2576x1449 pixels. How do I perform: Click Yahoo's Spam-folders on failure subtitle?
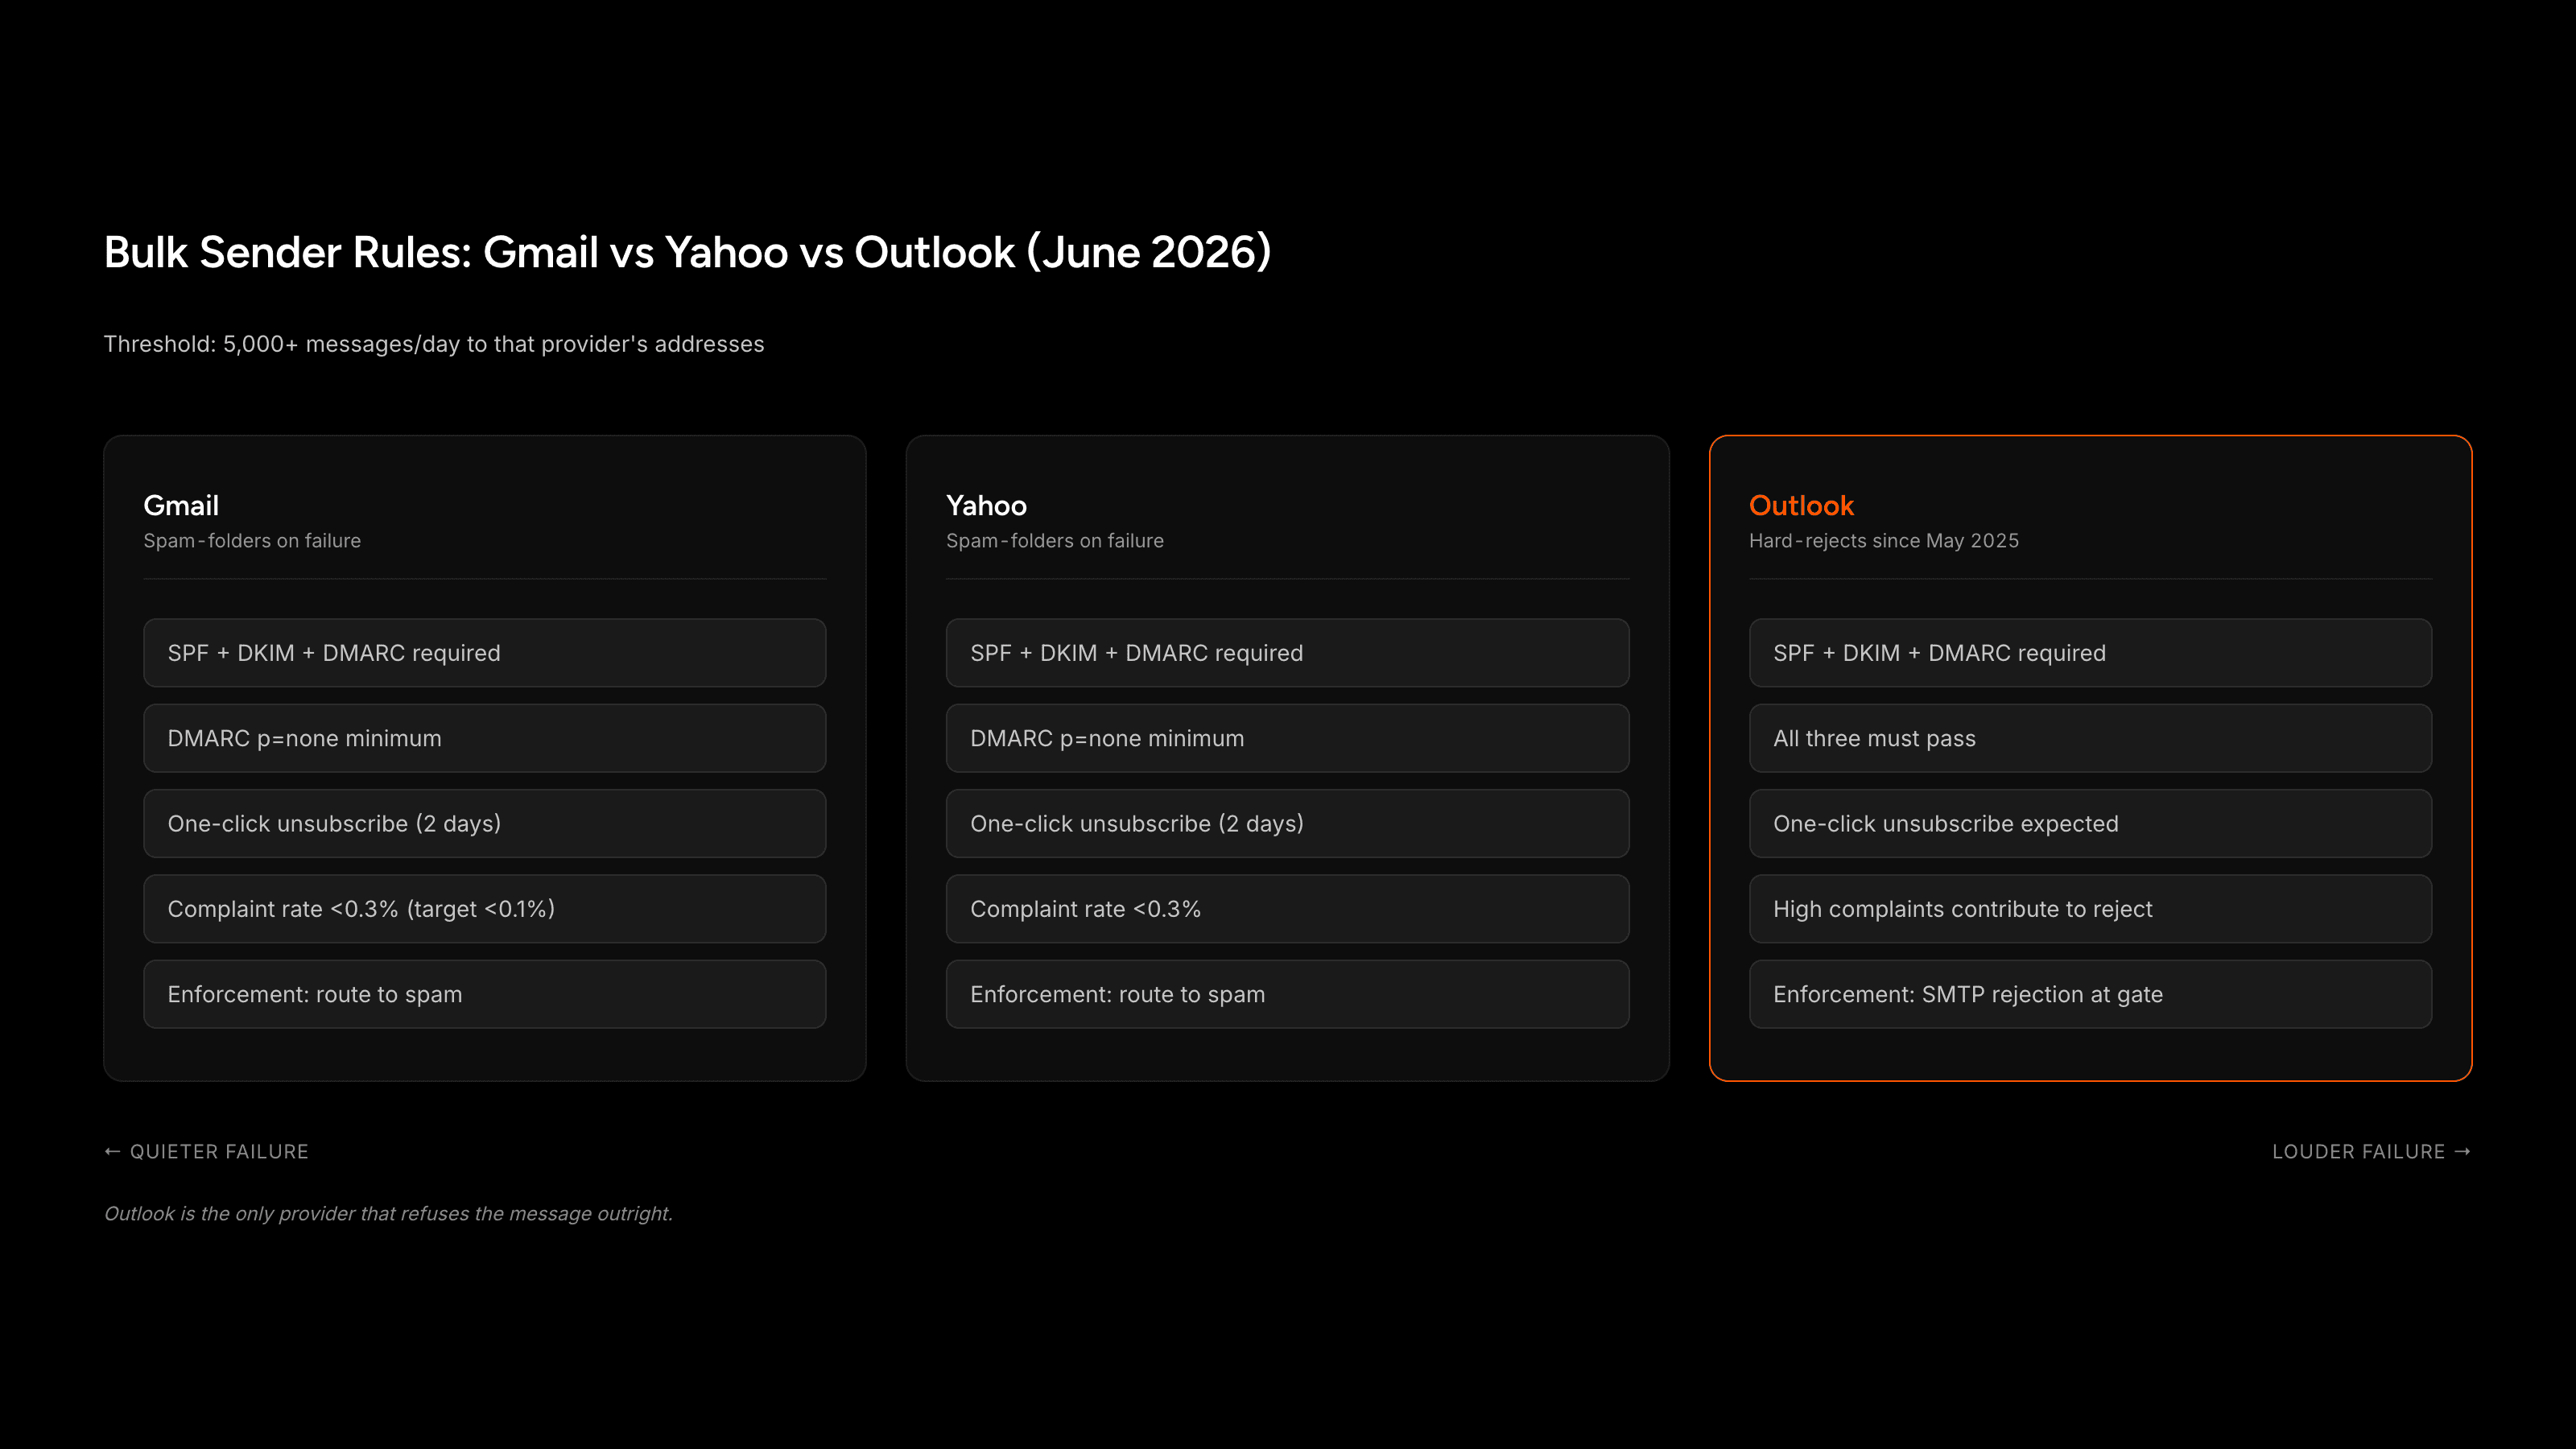[1055, 541]
